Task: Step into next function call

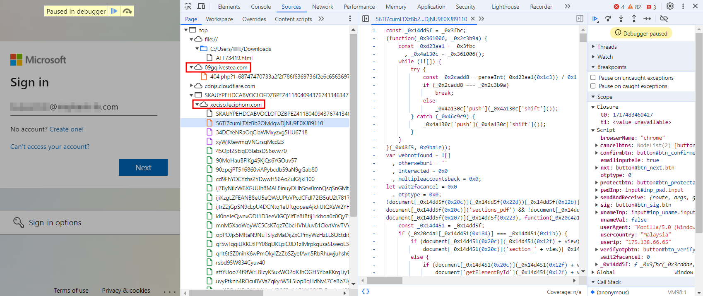Action: click(x=621, y=19)
